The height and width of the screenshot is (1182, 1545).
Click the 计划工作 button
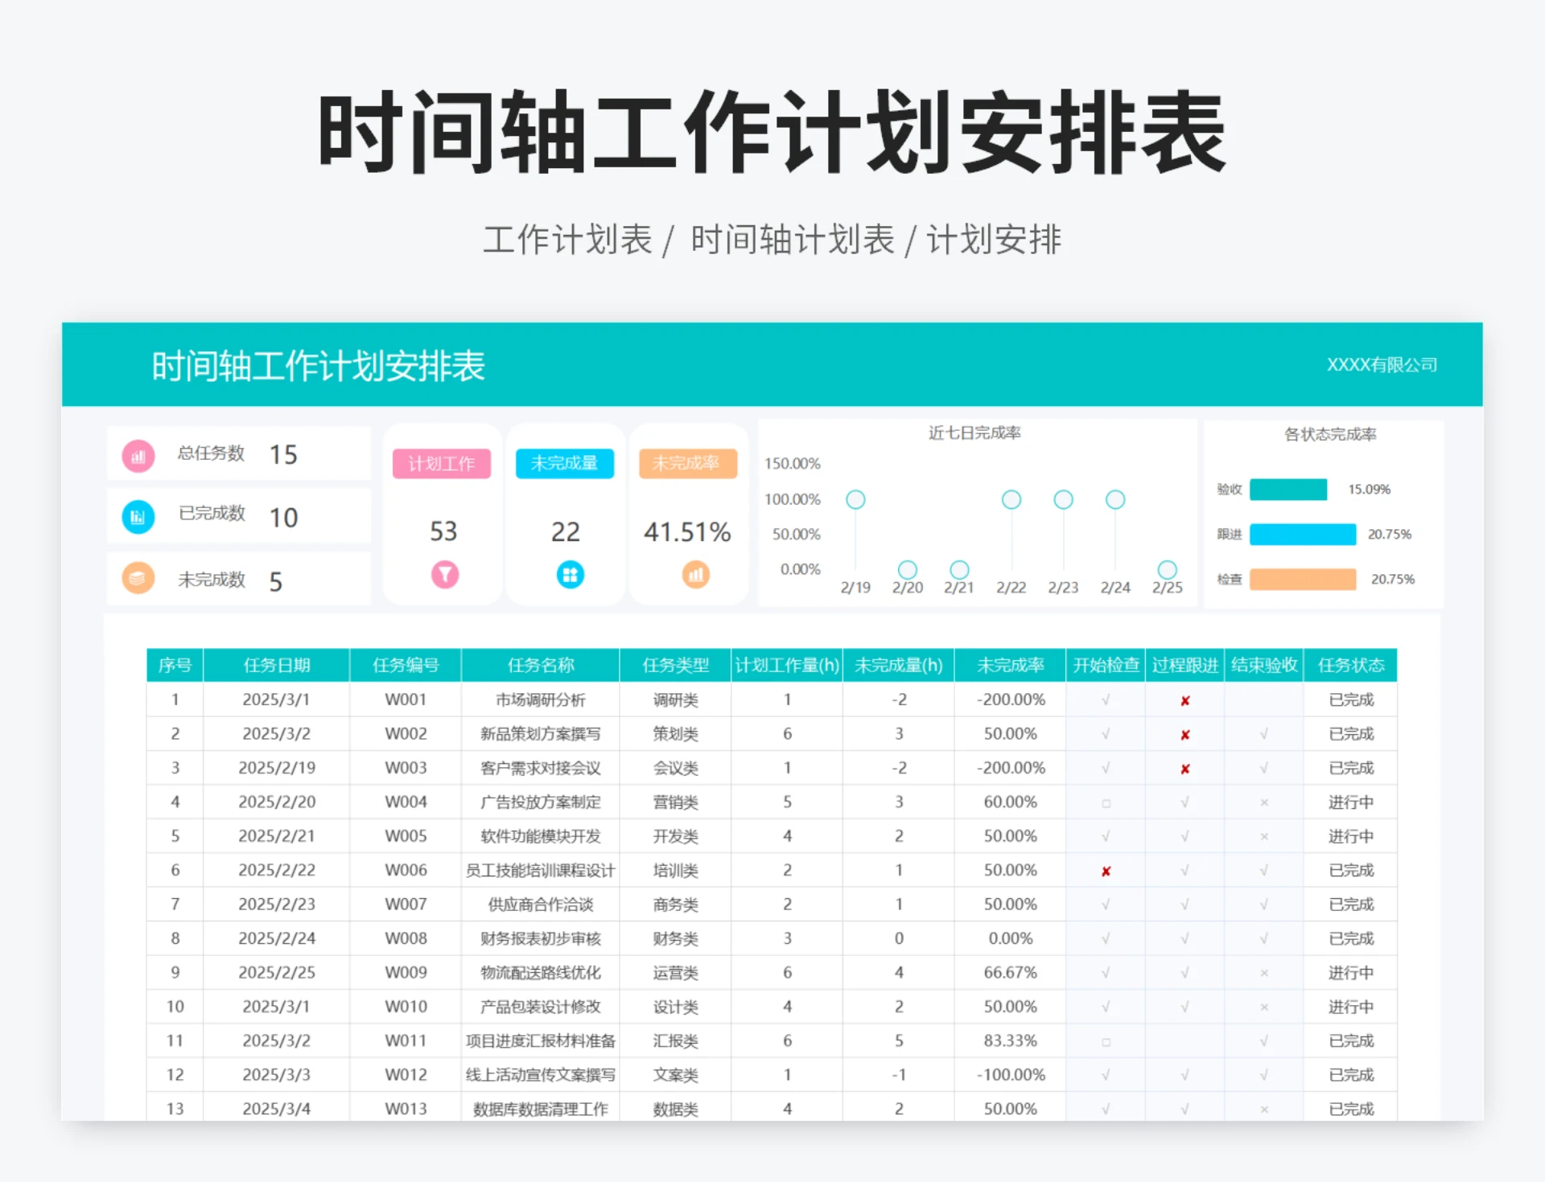click(x=443, y=464)
